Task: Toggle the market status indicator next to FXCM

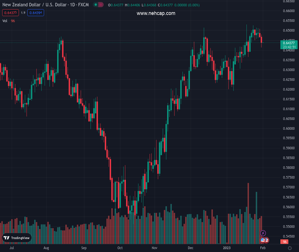Action: [98, 5]
